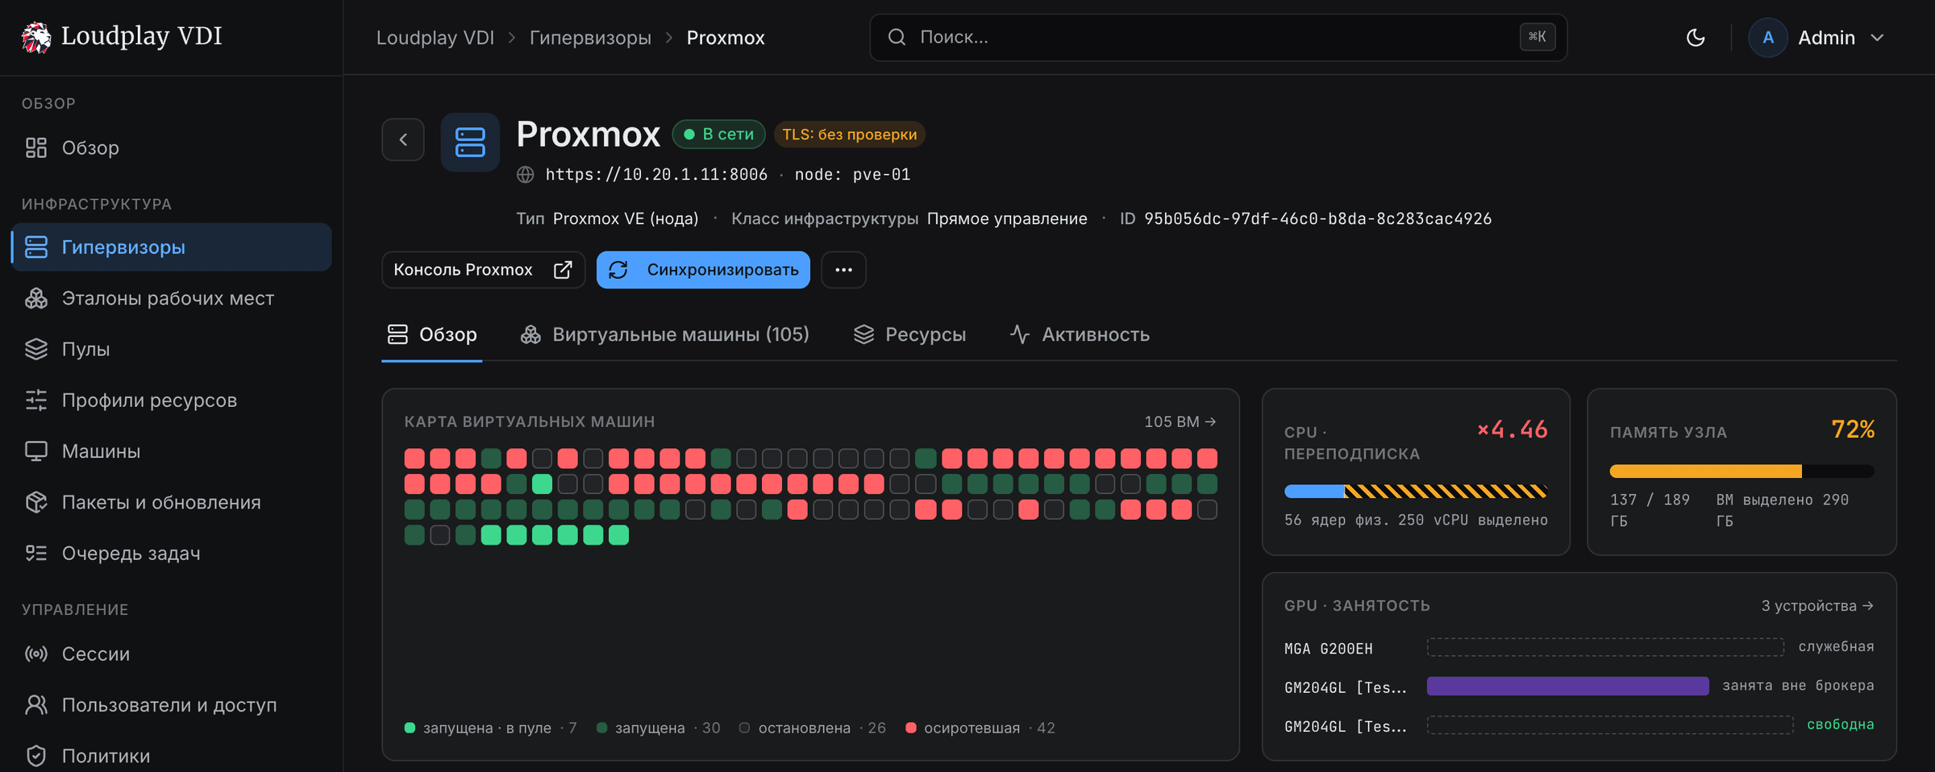
Task: Open the three-dots more actions menu
Action: [843, 270]
